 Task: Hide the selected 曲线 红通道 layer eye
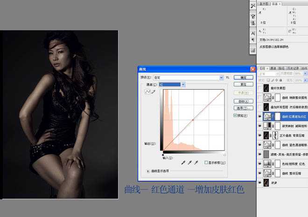[259, 116]
